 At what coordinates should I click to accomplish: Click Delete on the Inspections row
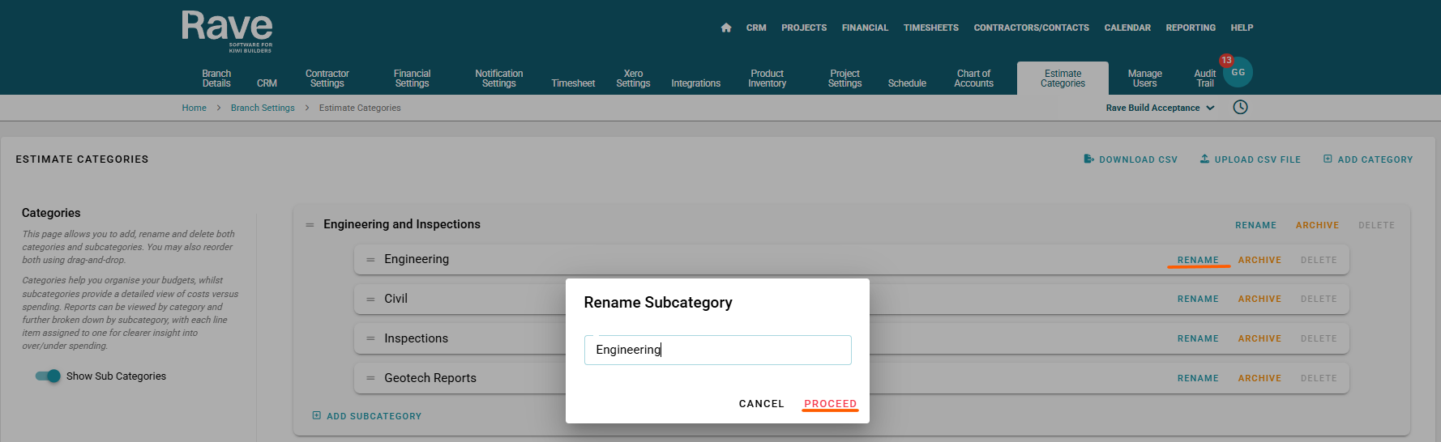pos(1319,338)
